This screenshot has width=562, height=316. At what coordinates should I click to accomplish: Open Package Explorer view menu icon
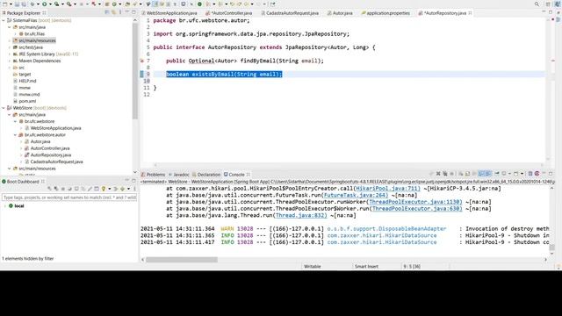click(x=120, y=12)
